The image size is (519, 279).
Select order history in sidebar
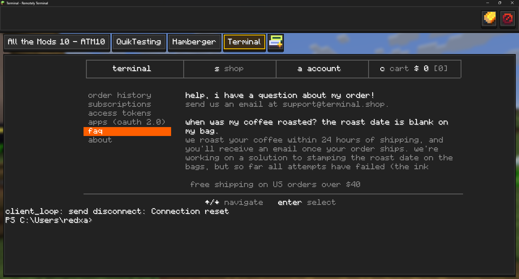(119, 95)
